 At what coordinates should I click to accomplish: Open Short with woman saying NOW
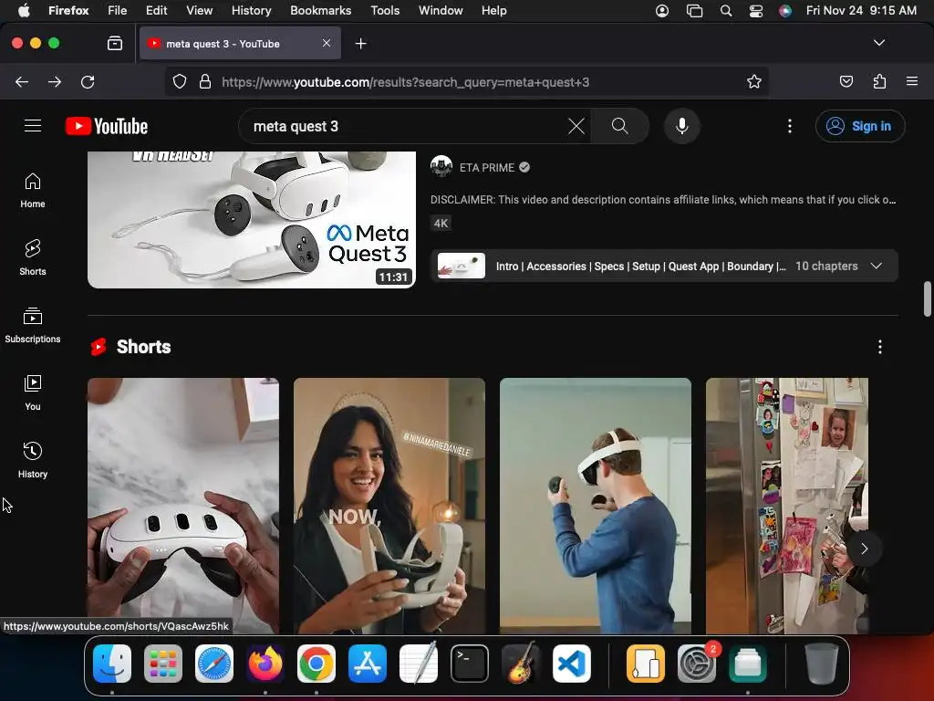[x=389, y=506]
